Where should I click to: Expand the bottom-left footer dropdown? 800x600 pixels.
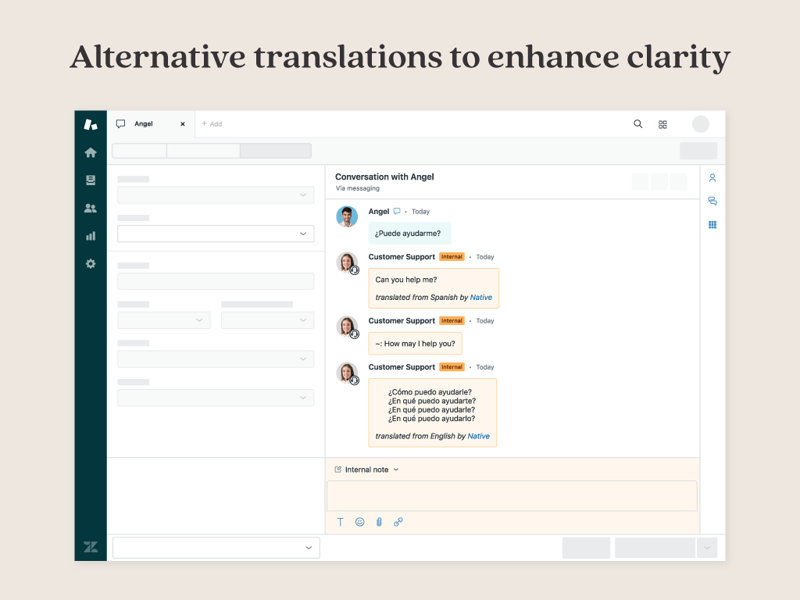(216, 548)
